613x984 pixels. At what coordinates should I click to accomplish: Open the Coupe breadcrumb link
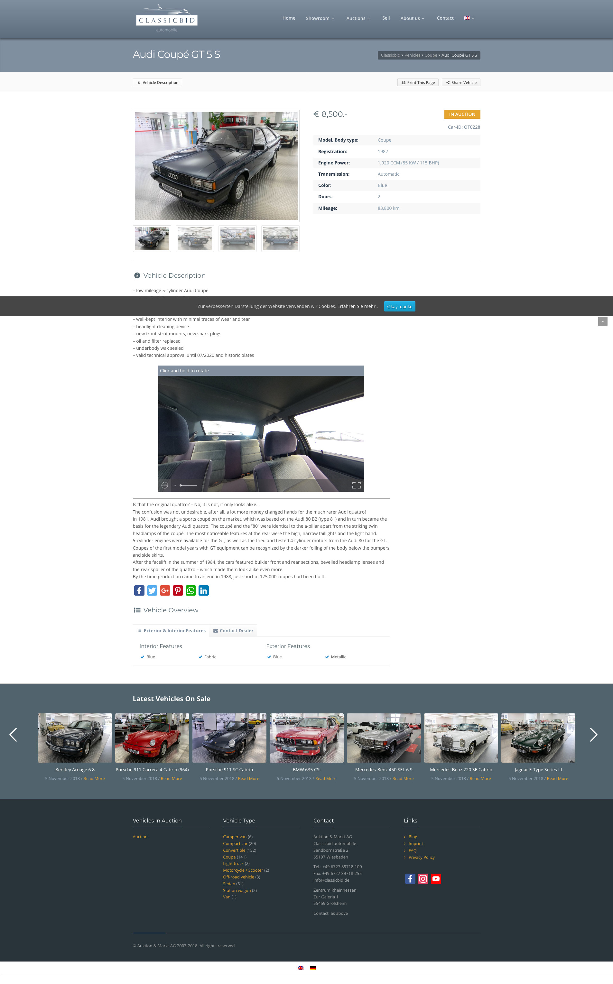click(x=431, y=55)
